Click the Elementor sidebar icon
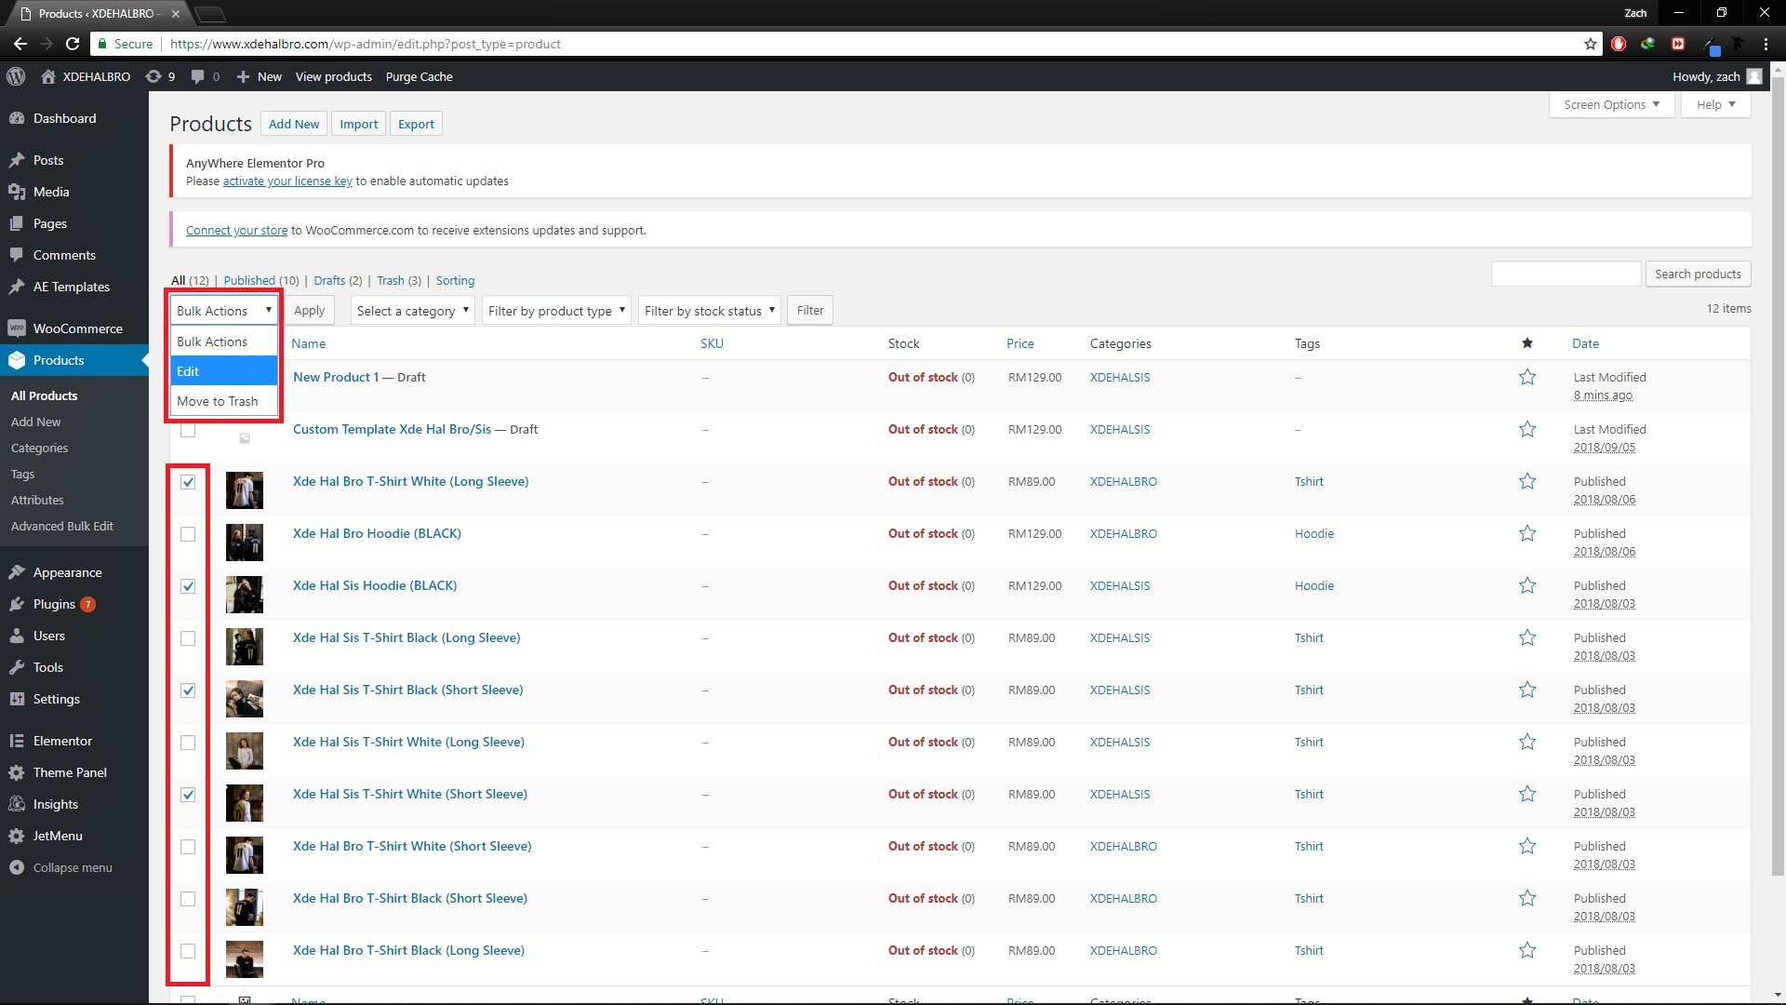Screen dimensions: 1786x1005 (17, 741)
